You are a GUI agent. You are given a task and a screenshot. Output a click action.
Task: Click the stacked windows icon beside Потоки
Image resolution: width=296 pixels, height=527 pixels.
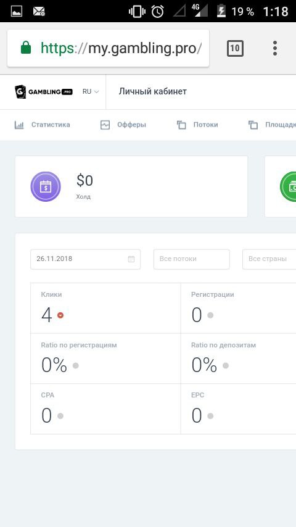pyautogui.click(x=181, y=125)
